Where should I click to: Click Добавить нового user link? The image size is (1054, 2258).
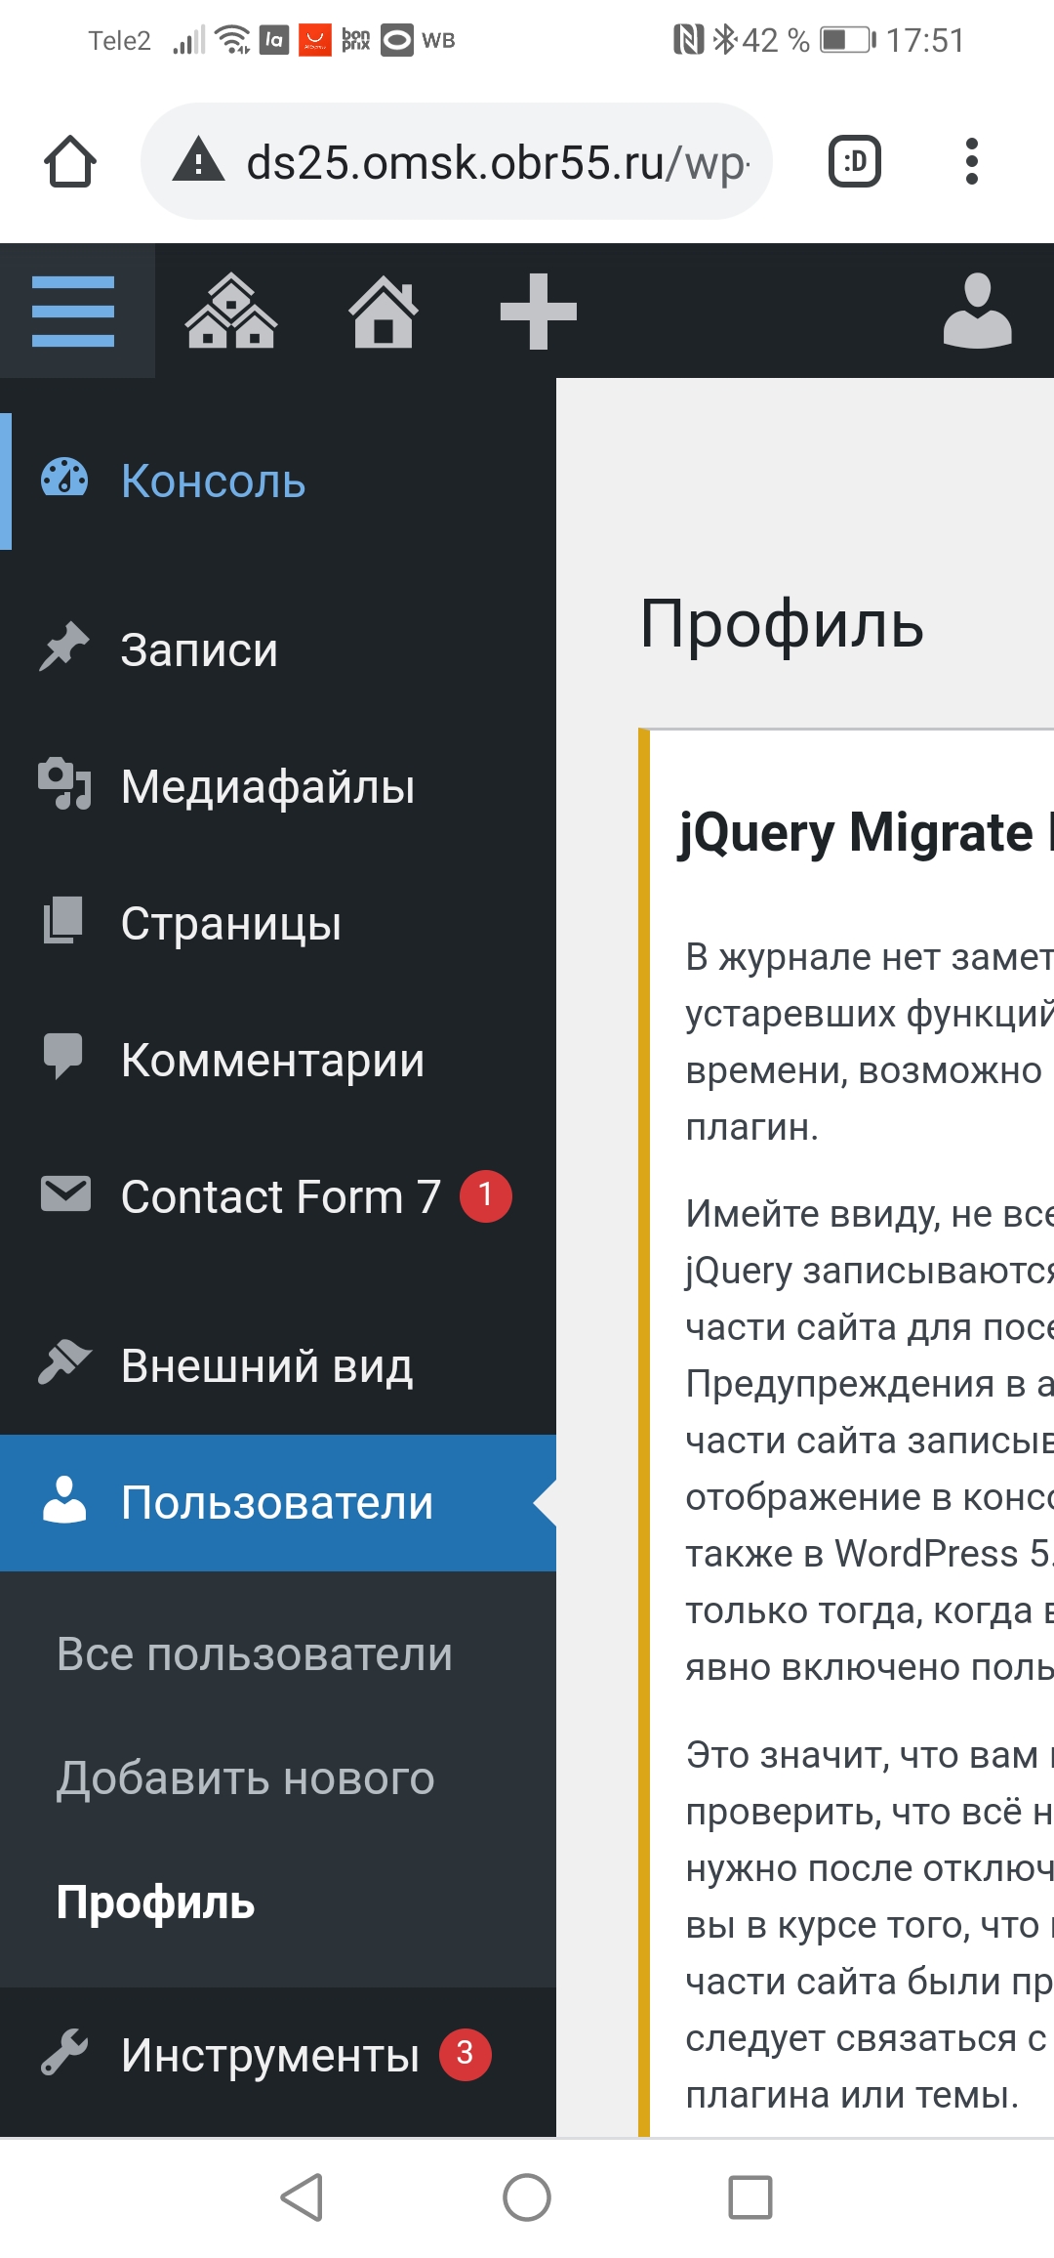coord(246,1778)
